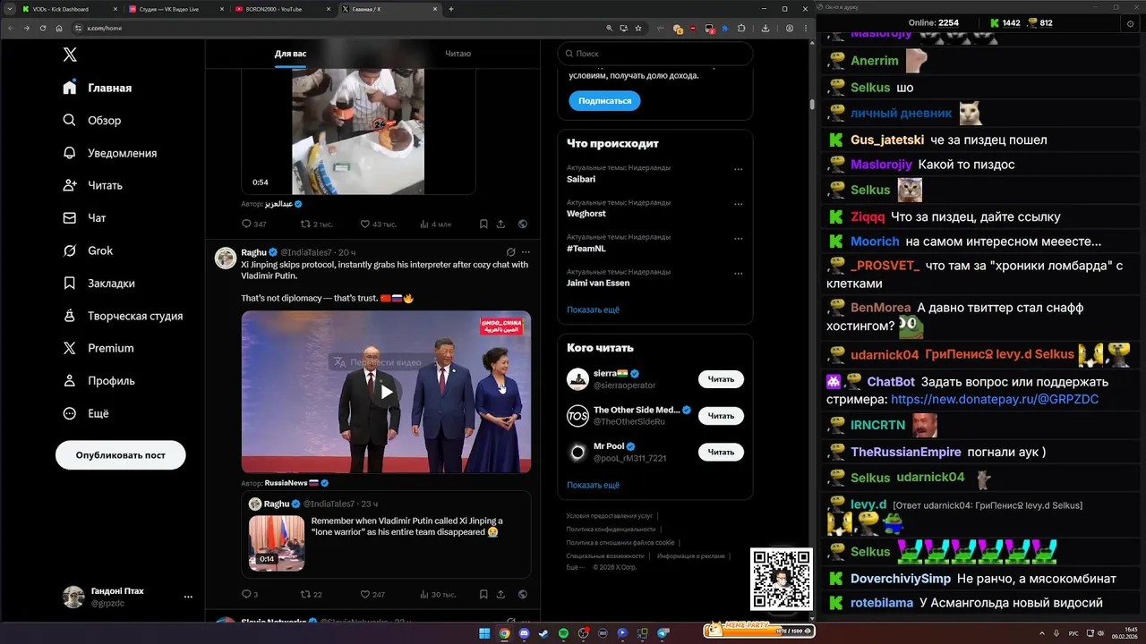The image size is (1146, 644).
Task: Open Grok from the sidebar
Action: click(x=88, y=250)
